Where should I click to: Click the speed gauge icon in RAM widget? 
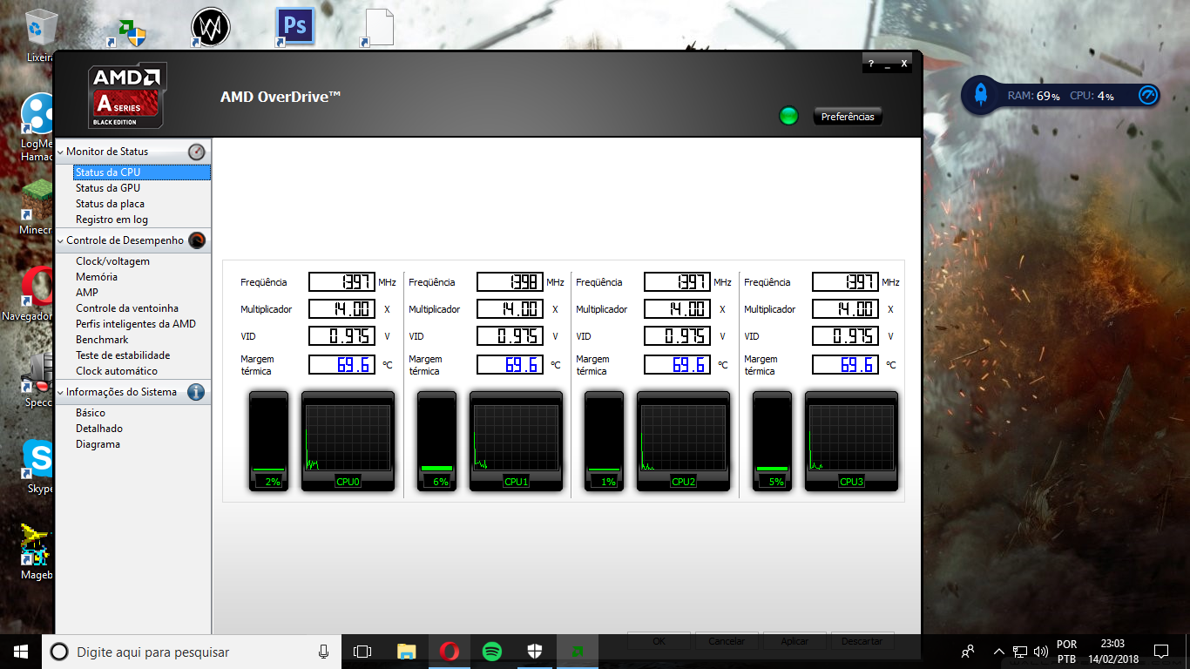pyautogui.click(x=1148, y=95)
